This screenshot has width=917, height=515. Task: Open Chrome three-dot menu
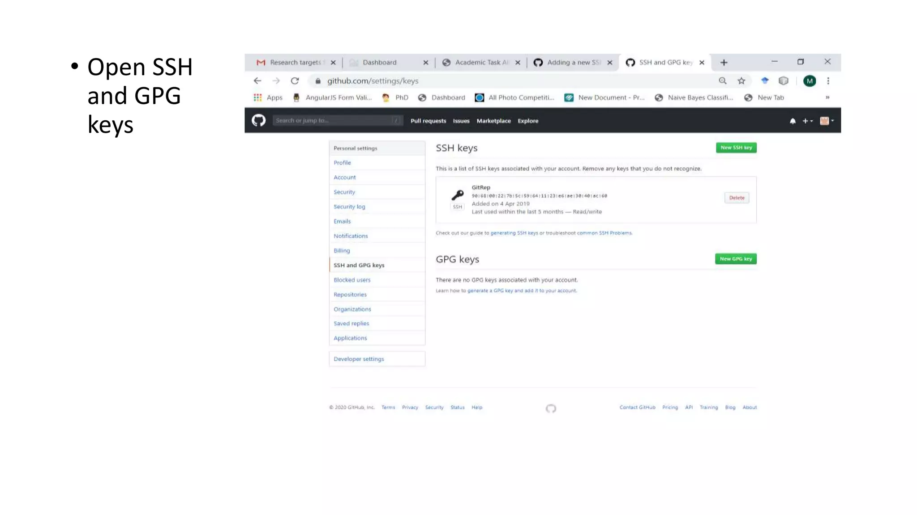[x=828, y=81]
